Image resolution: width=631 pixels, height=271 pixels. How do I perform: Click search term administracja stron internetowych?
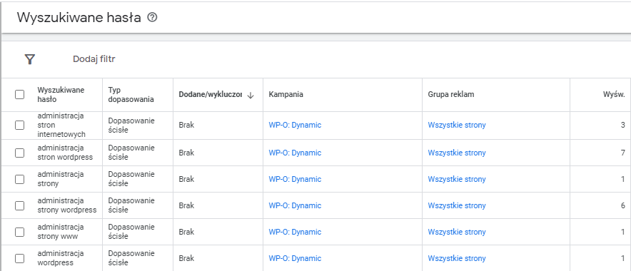(x=61, y=125)
